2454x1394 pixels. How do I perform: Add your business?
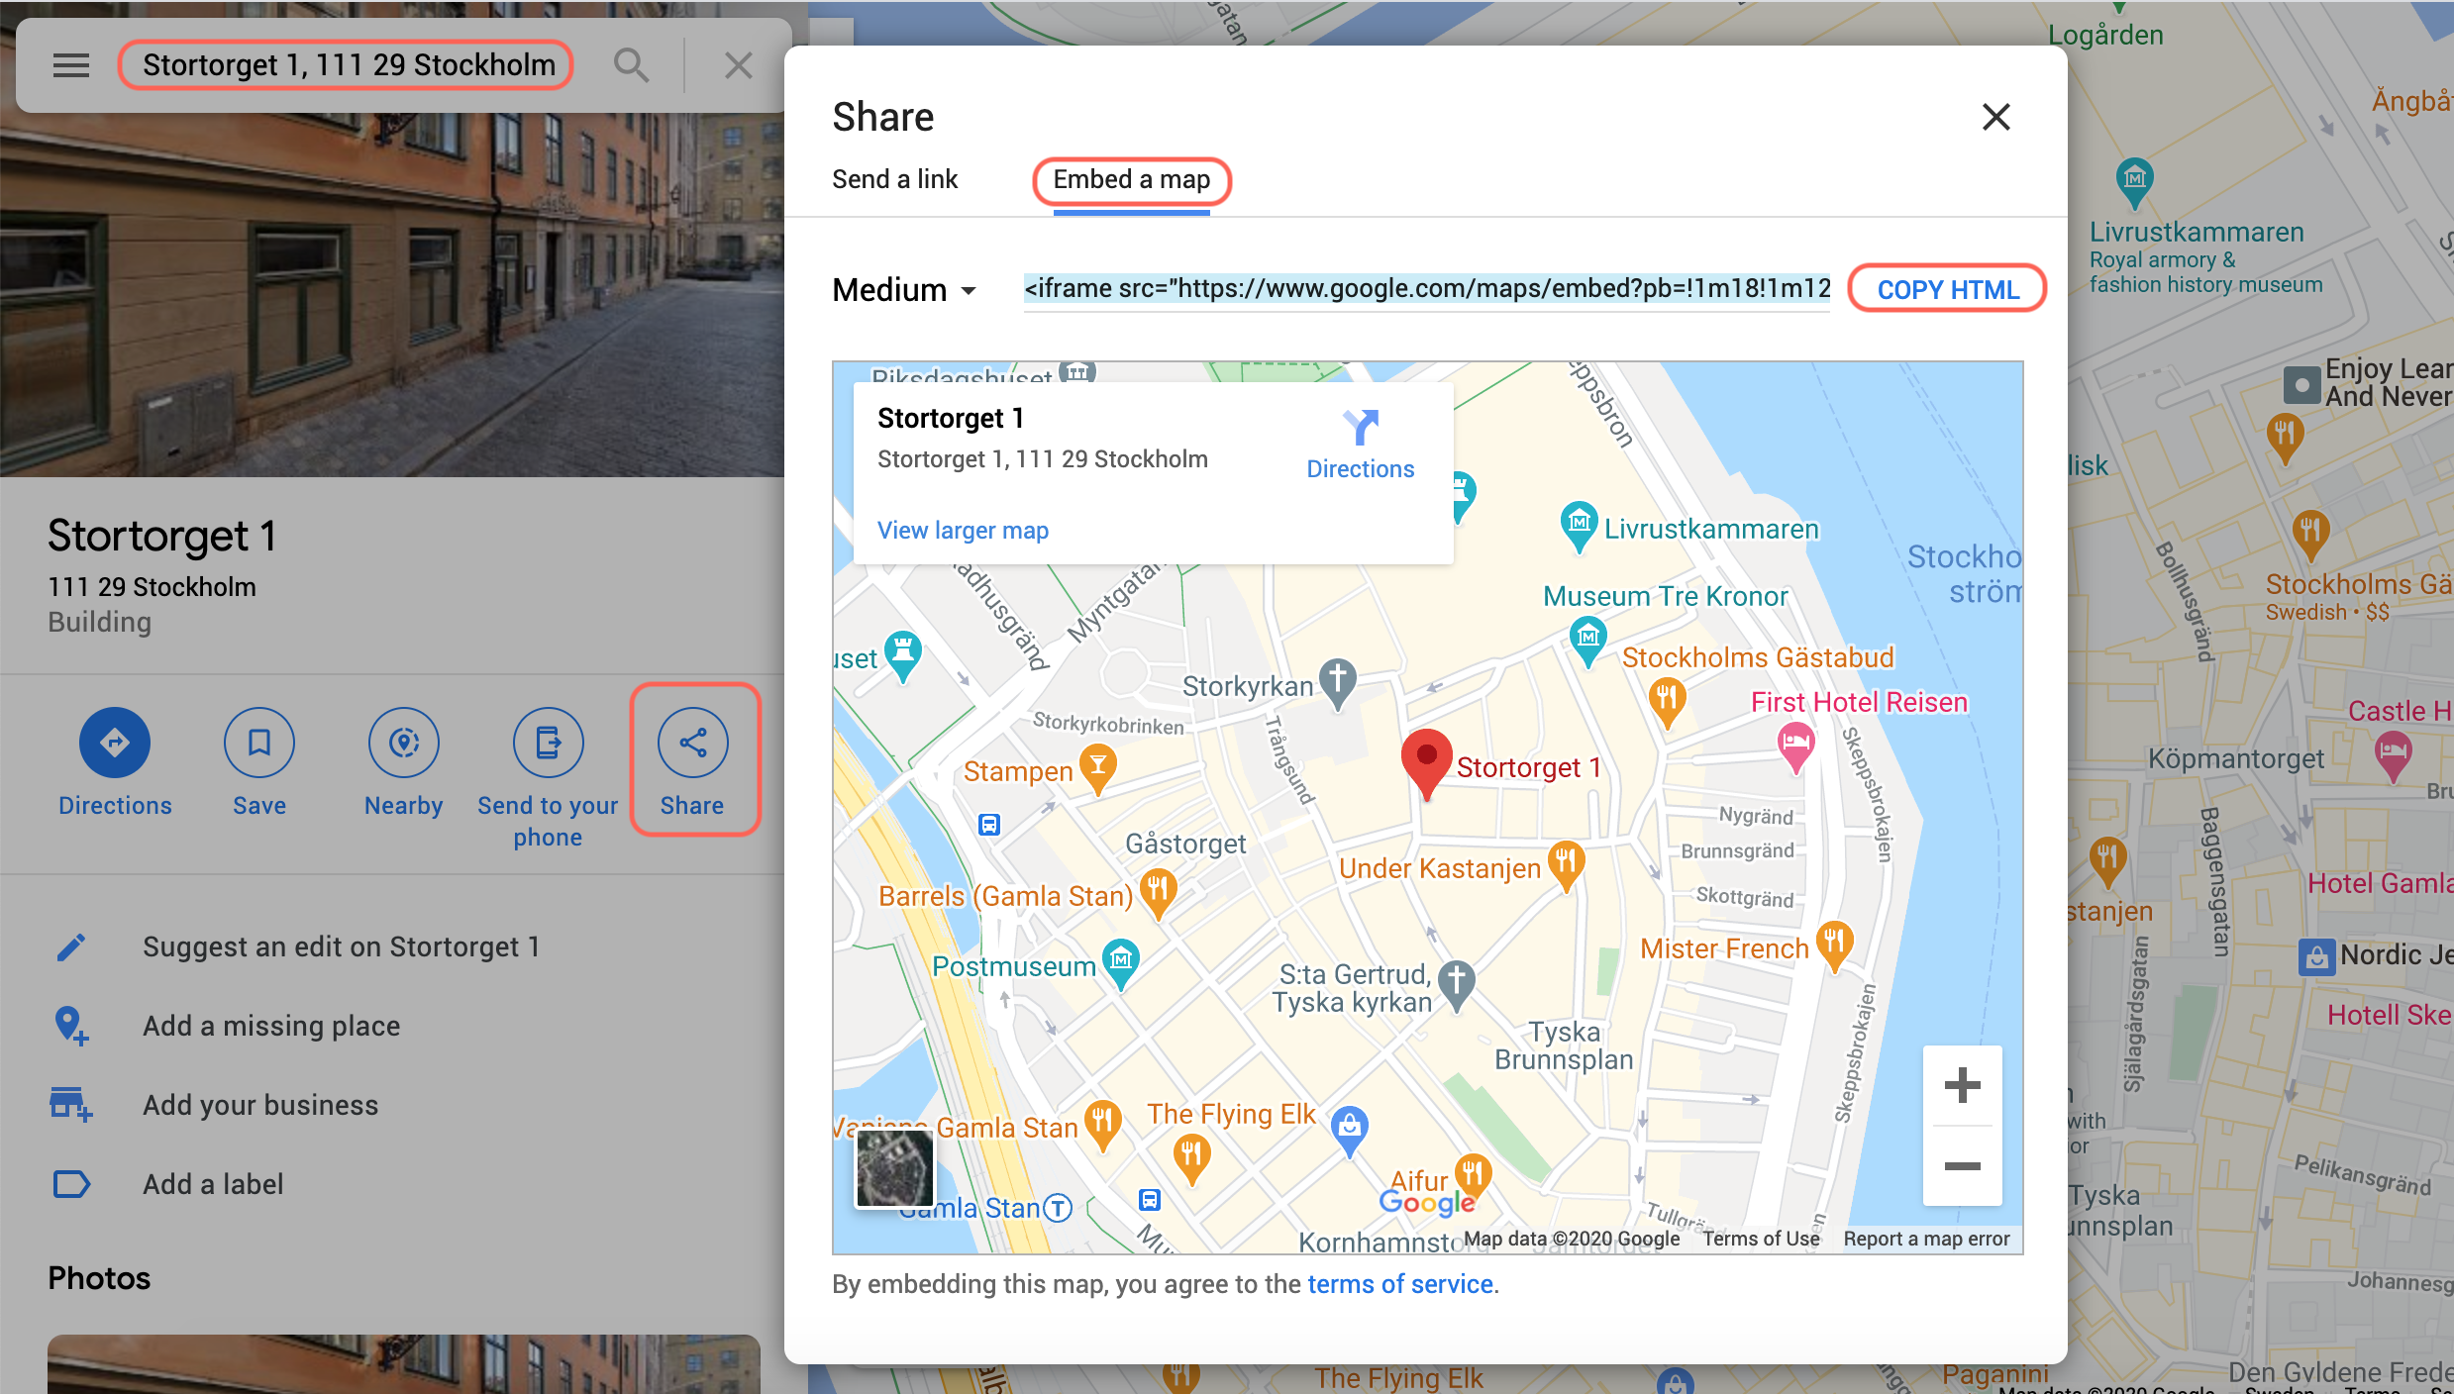pyautogui.click(x=259, y=1105)
